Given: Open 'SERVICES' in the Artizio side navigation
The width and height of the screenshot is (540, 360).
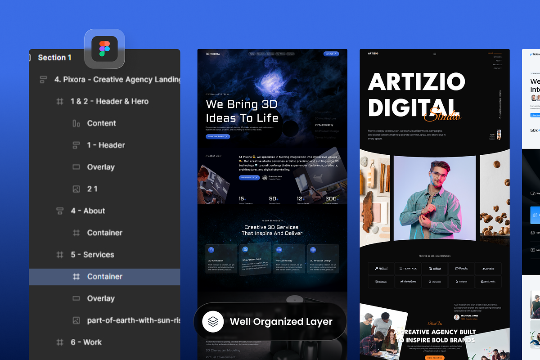Looking at the screenshot, I should 498,57.
